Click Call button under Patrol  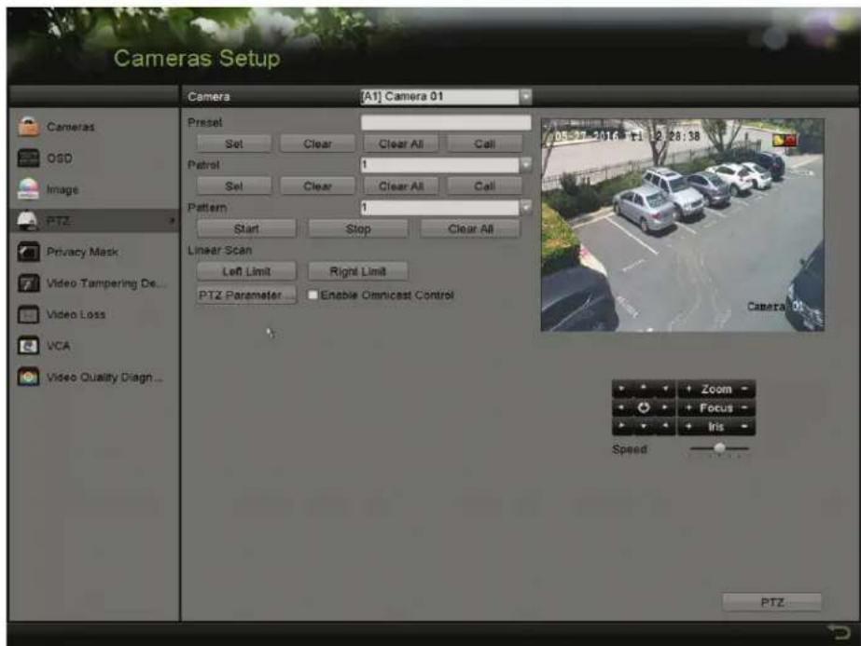484,186
